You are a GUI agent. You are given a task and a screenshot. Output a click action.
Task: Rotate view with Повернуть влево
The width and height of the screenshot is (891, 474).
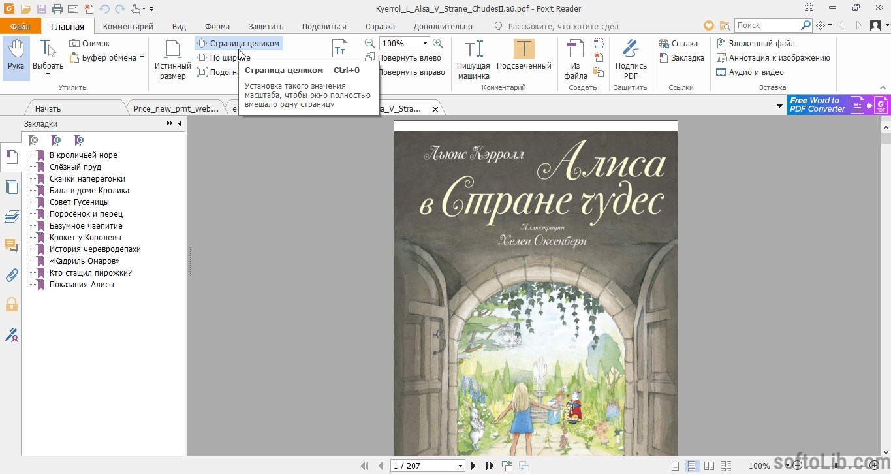click(409, 57)
